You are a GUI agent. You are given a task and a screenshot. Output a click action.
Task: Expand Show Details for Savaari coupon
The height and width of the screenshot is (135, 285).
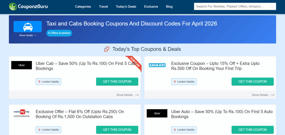click(x=263, y=95)
